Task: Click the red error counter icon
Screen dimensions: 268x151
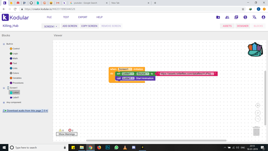Action: coord(70,130)
